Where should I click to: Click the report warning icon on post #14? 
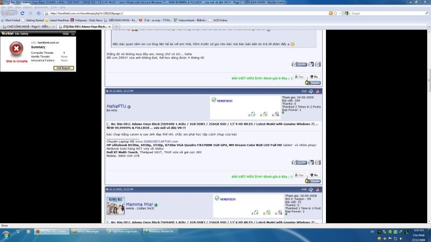click(x=317, y=190)
